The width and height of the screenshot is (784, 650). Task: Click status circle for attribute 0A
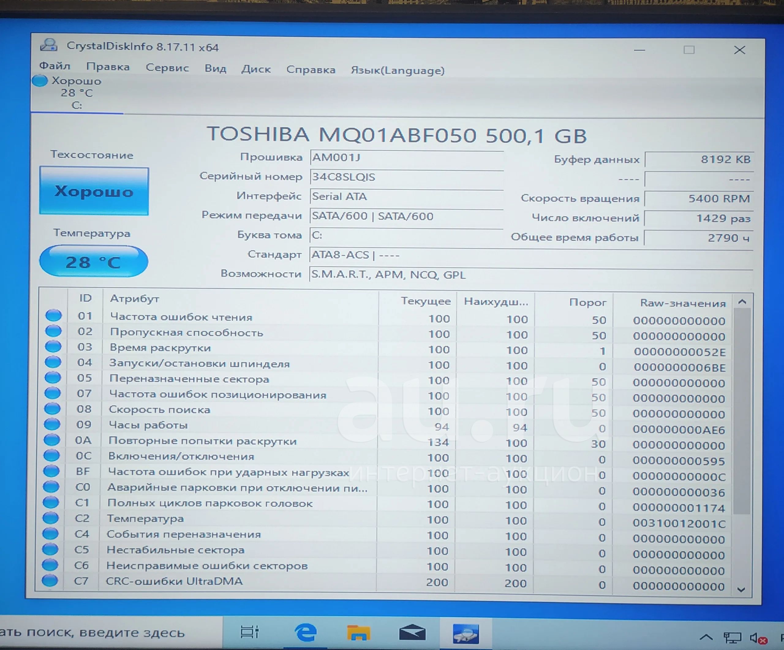pos(52,440)
